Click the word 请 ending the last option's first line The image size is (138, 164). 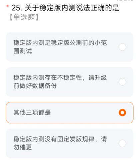104,139
